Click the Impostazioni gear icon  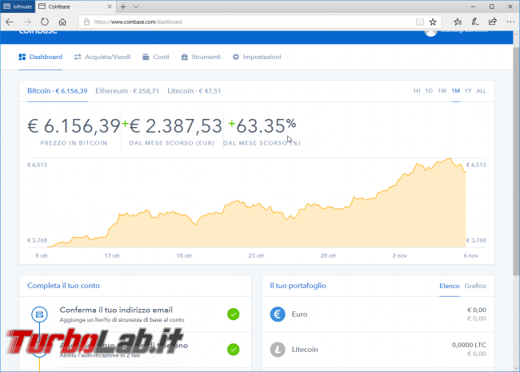[235, 57]
